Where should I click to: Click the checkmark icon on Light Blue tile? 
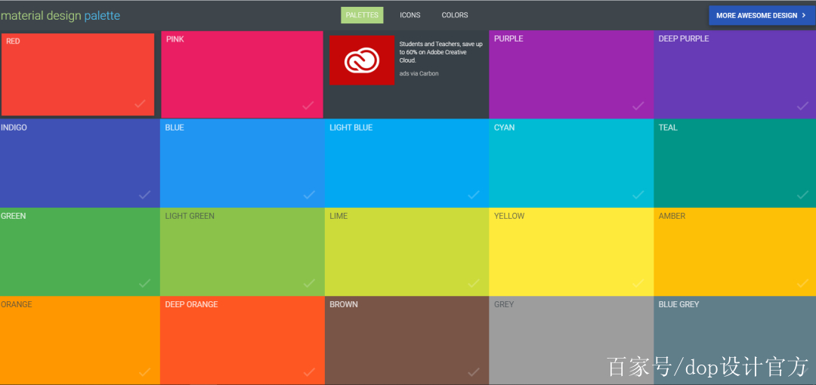point(474,195)
